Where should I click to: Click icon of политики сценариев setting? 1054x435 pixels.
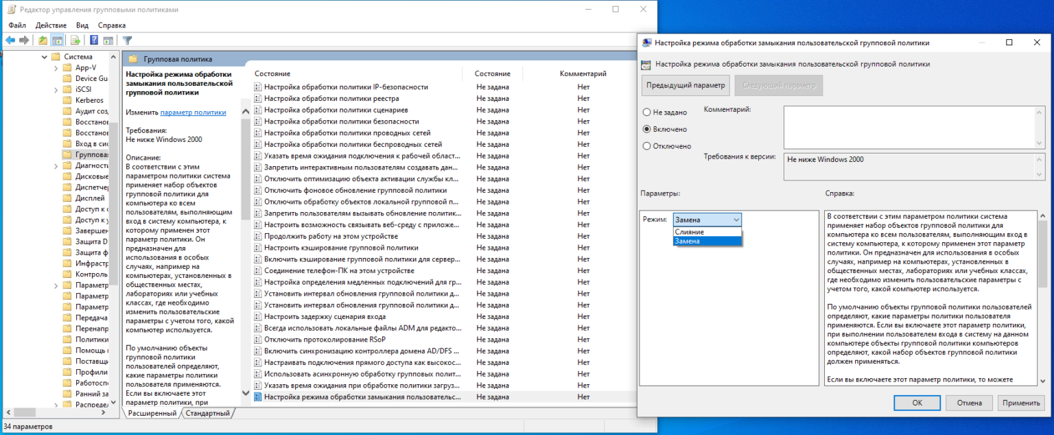point(258,110)
